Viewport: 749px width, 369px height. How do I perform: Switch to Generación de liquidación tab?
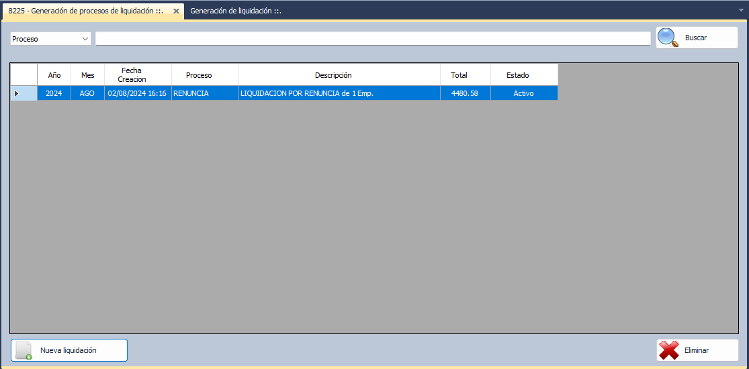(x=235, y=11)
